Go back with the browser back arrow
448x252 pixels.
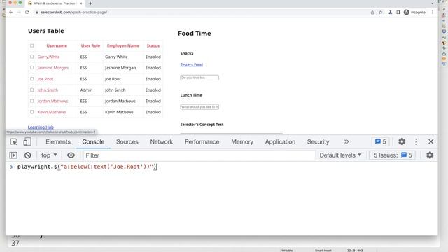pos(11,13)
